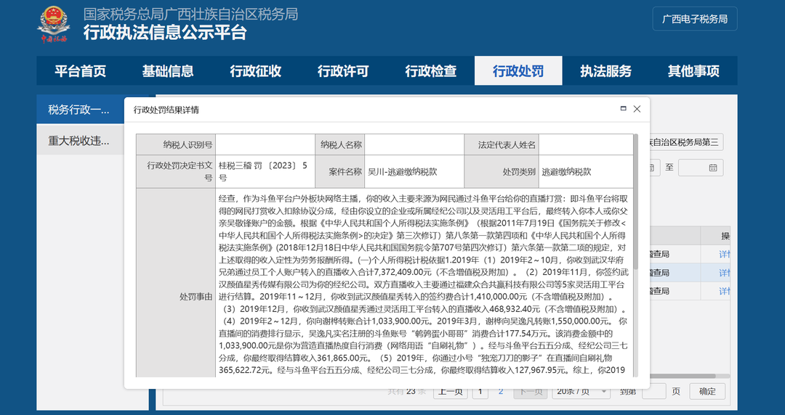
Task: Click the national tax emblem logo
Action: [x=54, y=25]
